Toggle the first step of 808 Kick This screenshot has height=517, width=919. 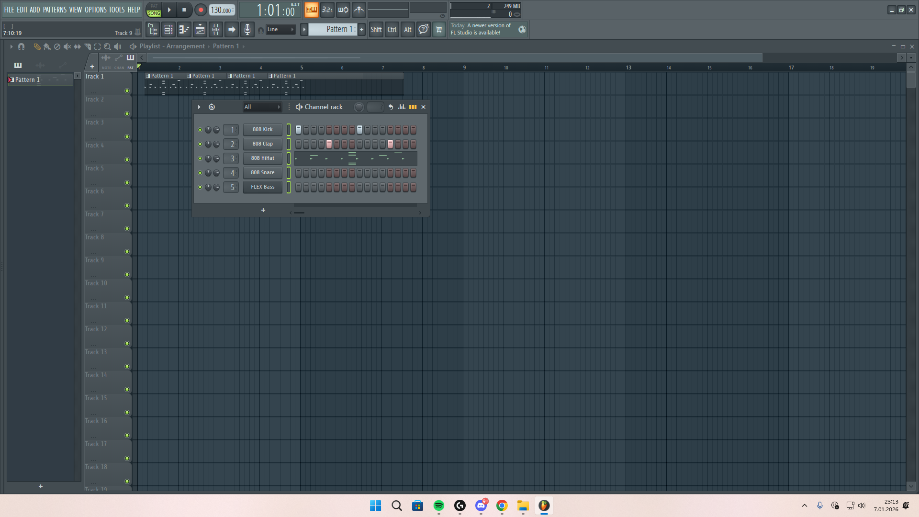[x=298, y=130]
